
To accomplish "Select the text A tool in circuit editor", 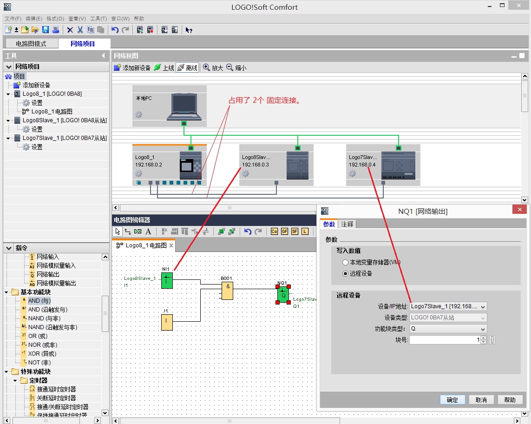I will pos(148,232).
